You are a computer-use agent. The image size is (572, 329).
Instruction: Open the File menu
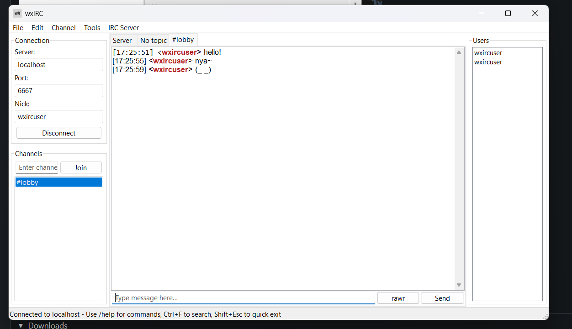coord(18,28)
